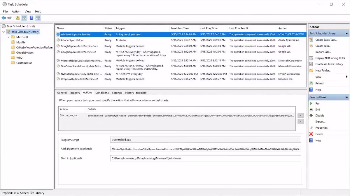Expand the Microsoft folder in tree
Screen dimensions: 350x196
click(x=8, y=37)
